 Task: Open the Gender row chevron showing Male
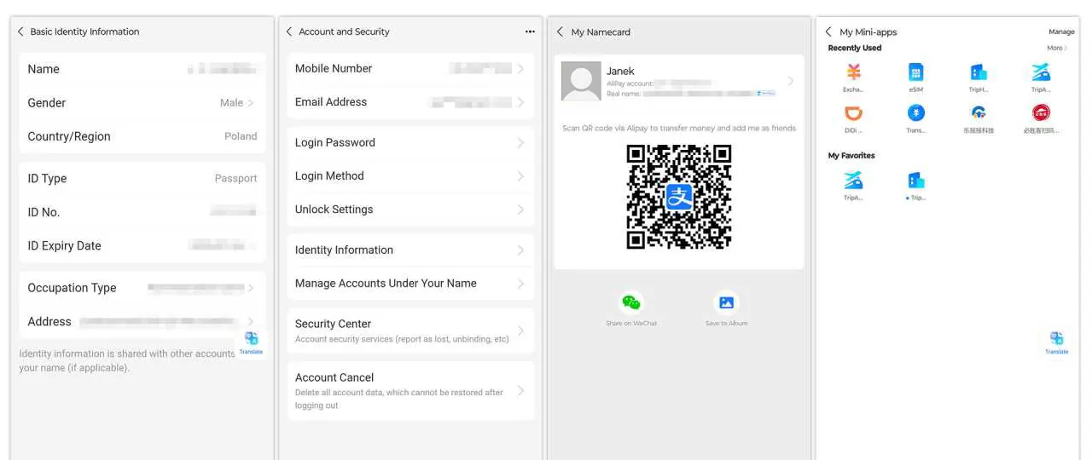(x=251, y=103)
